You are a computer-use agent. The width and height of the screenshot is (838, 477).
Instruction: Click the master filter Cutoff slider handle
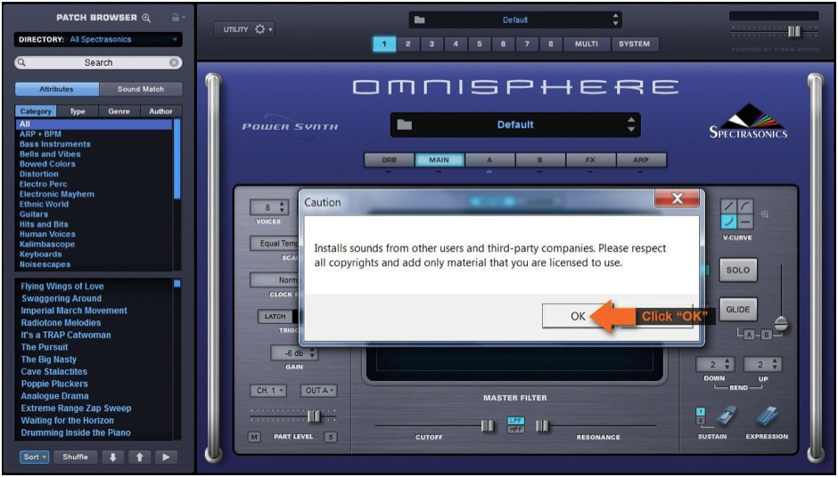[x=488, y=425]
